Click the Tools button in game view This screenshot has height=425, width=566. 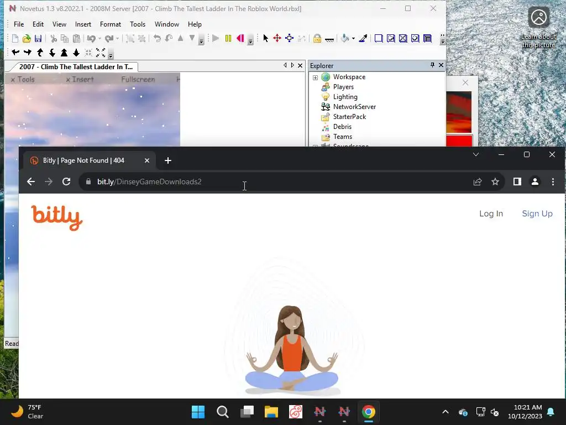(x=23, y=79)
